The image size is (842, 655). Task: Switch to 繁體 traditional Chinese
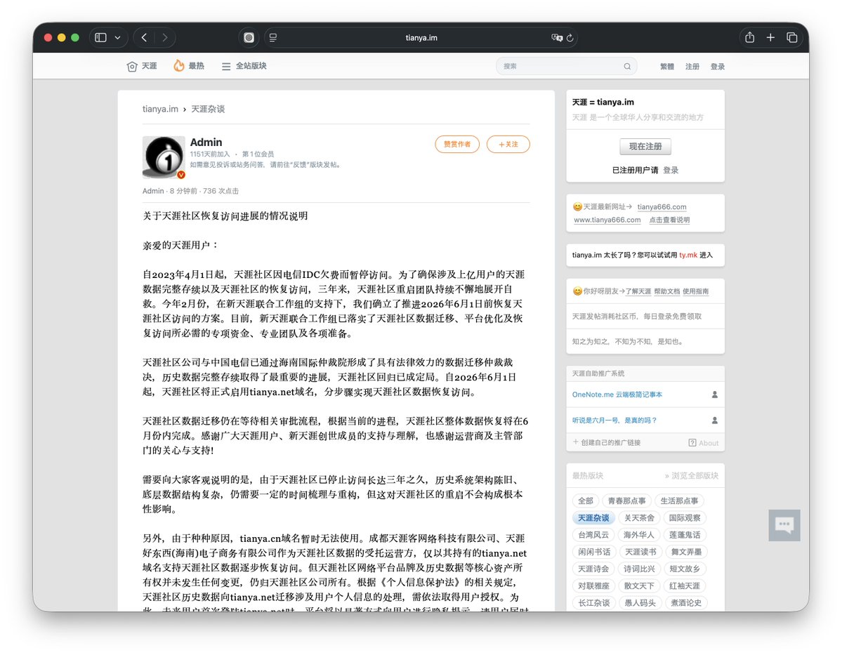(x=667, y=67)
